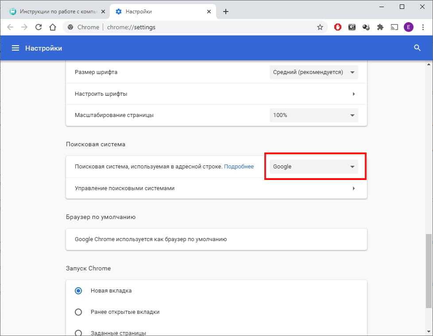The height and width of the screenshot is (336, 433).
Task: Close the Настройки tab
Action: [x=209, y=12]
